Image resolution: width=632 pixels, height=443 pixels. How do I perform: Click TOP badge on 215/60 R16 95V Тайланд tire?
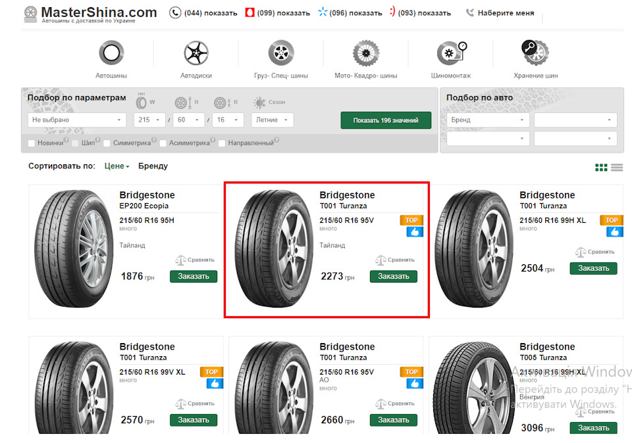point(411,220)
